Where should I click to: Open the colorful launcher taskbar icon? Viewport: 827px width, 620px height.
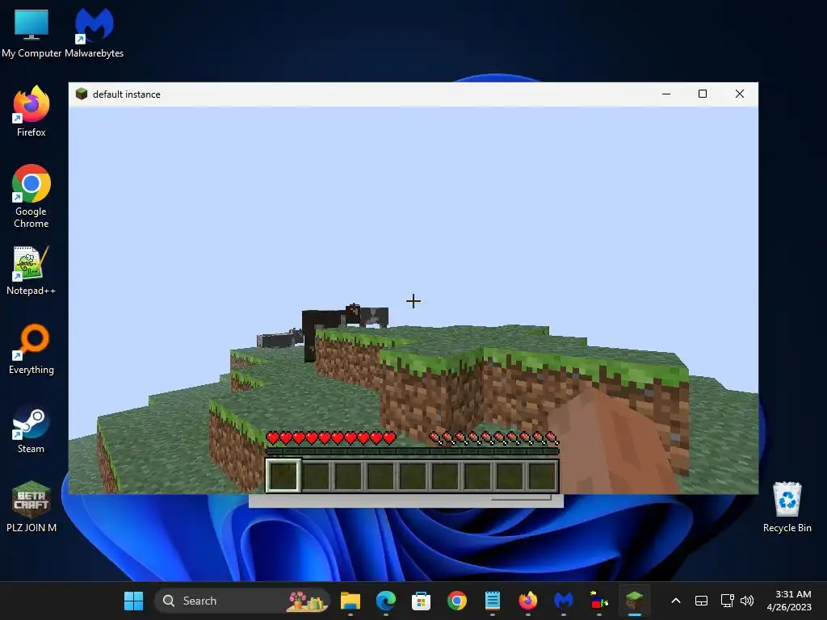click(598, 601)
